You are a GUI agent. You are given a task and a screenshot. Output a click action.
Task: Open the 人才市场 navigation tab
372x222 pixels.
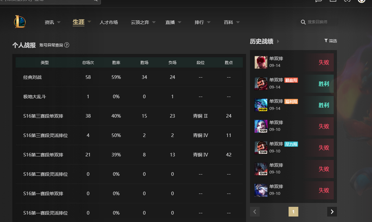[108, 22]
